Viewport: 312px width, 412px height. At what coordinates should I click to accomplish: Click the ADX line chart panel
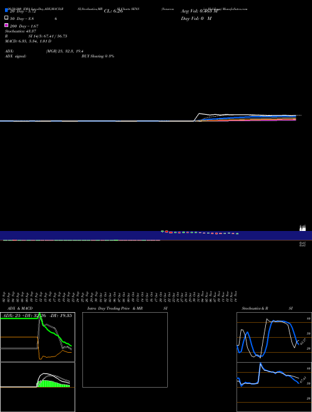pyautogui.click(x=37, y=337)
